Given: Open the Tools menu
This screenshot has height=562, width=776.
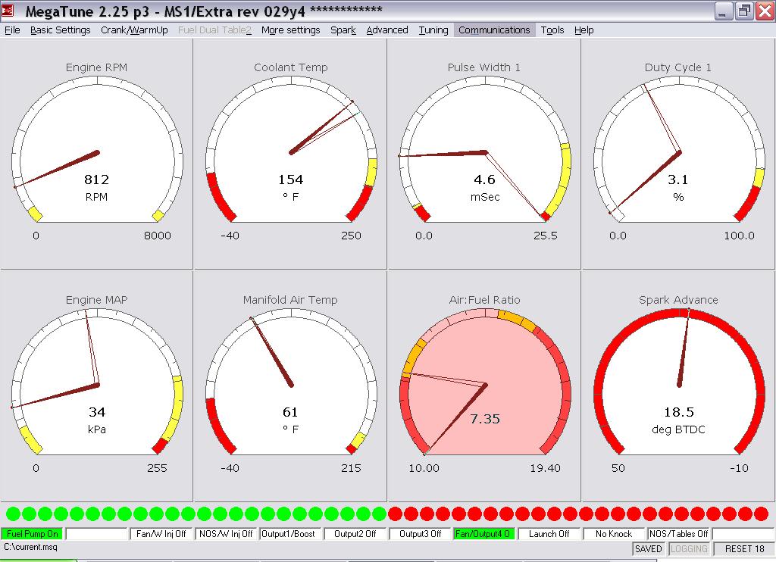Looking at the screenshot, I should [x=552, y=30].
